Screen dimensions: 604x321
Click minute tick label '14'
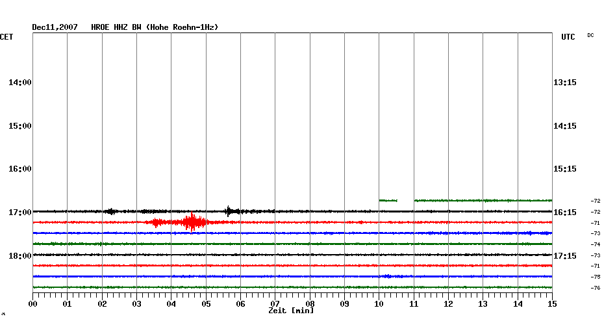tap(518, 304)
